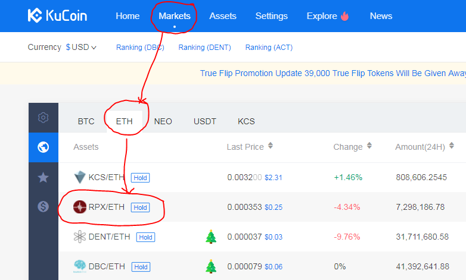Image resolution: width=466 pixels, height=280 pixels.
Task: Click the Hold badge beside RPX/ETH
Action: click(x=140, y=207)
